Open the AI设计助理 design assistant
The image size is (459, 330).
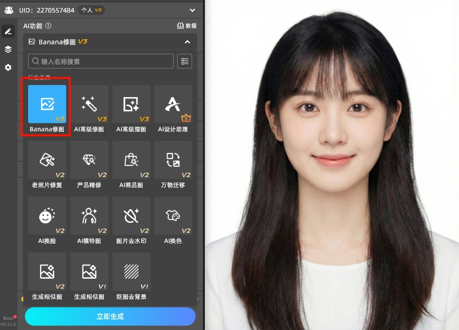coord(173,104)
